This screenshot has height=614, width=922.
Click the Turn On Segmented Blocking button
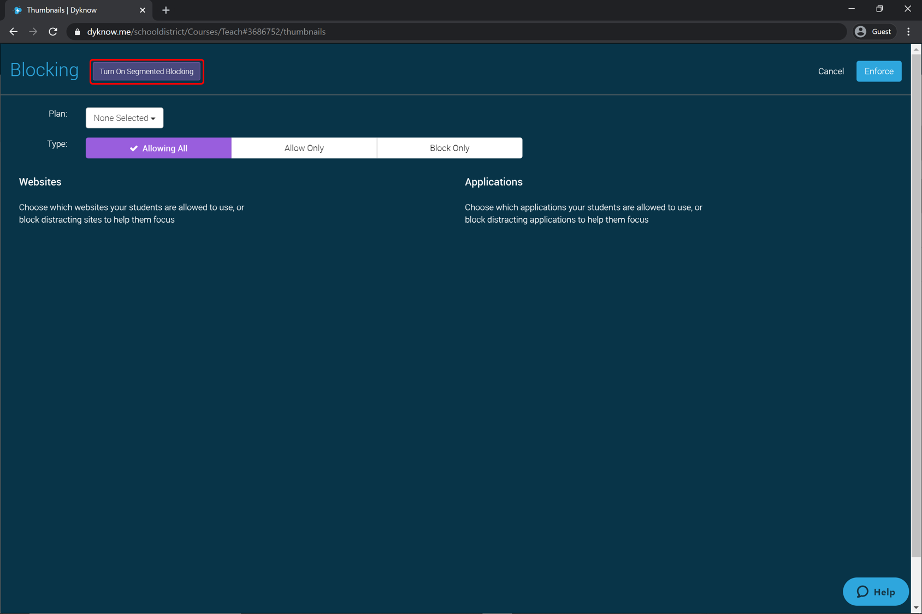146,71
